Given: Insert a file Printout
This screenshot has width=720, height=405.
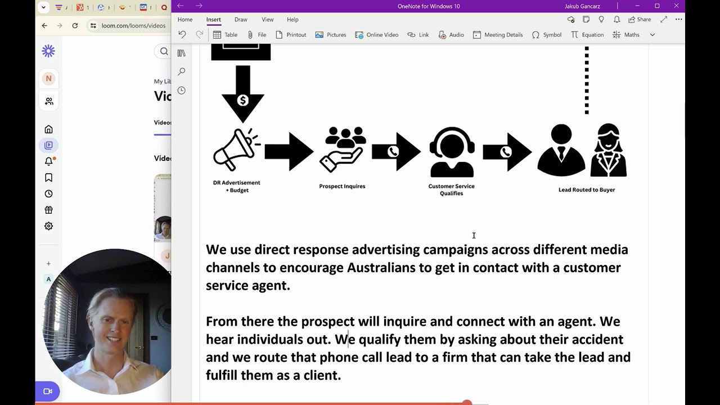Looking at the screenshot, I should tap(291, 34).
